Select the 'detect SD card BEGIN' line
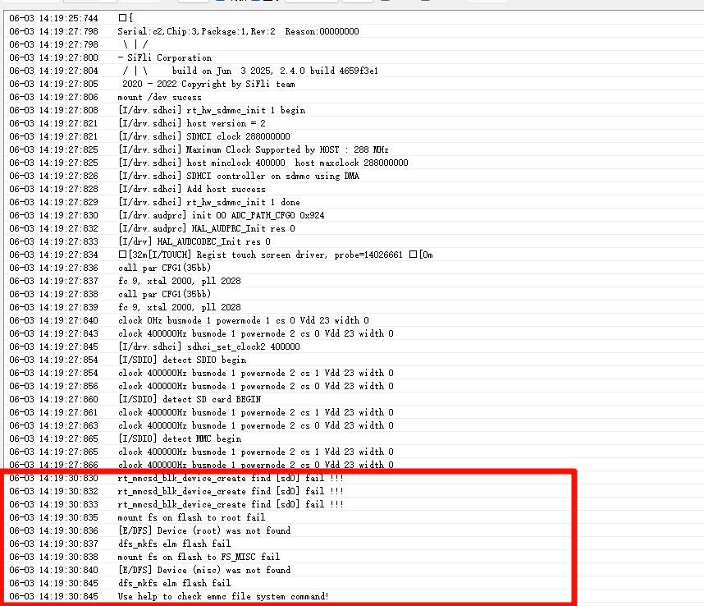Viewport: 704px width, 606px height. tap(189, 399)
